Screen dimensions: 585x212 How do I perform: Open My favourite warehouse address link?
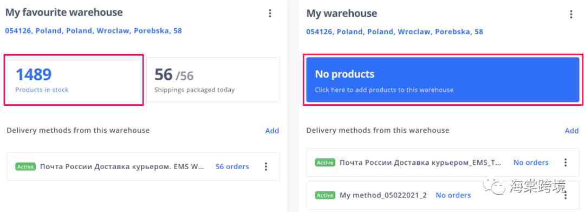point(93,30)
